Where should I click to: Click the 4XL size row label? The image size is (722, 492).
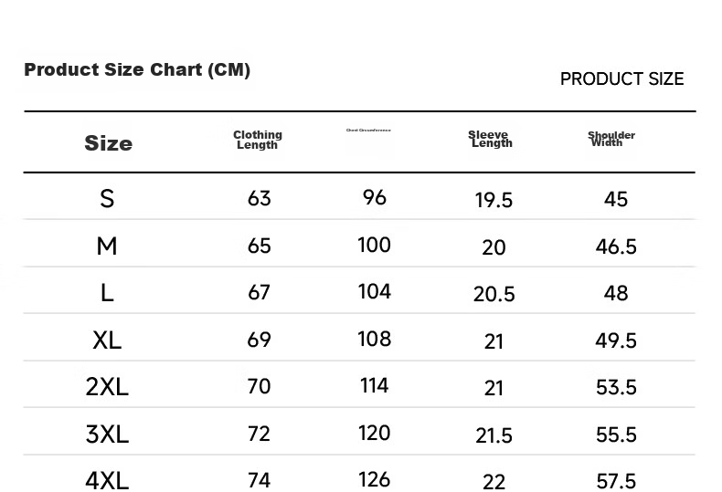(x=107, y=480)
